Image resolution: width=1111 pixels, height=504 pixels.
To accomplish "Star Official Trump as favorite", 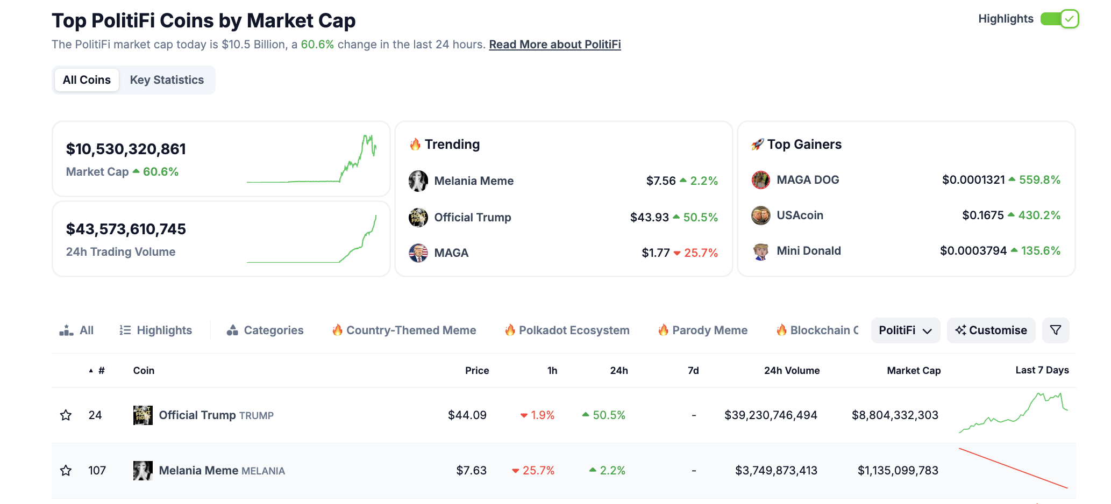I will [x=66, y=415].
